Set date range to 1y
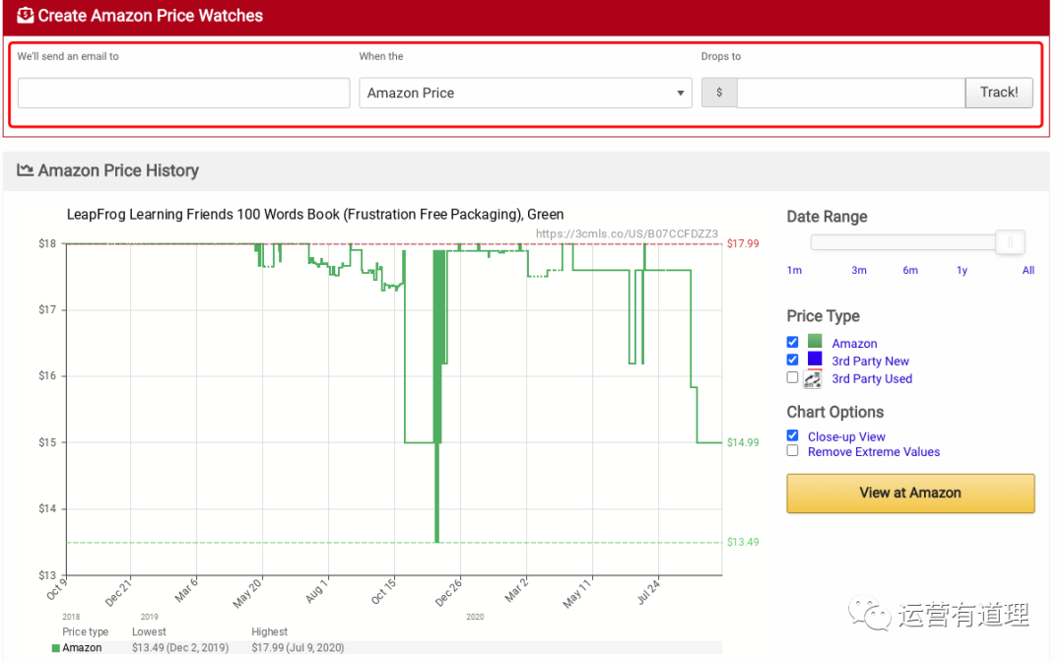This screenshot has height=662, width=1064. pyautogui.click(x=963, y=270)
